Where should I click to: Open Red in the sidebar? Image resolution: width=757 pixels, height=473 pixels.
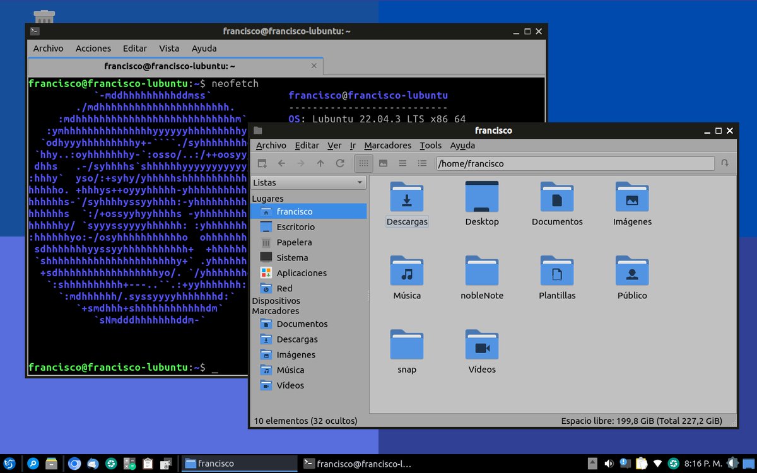308,288
